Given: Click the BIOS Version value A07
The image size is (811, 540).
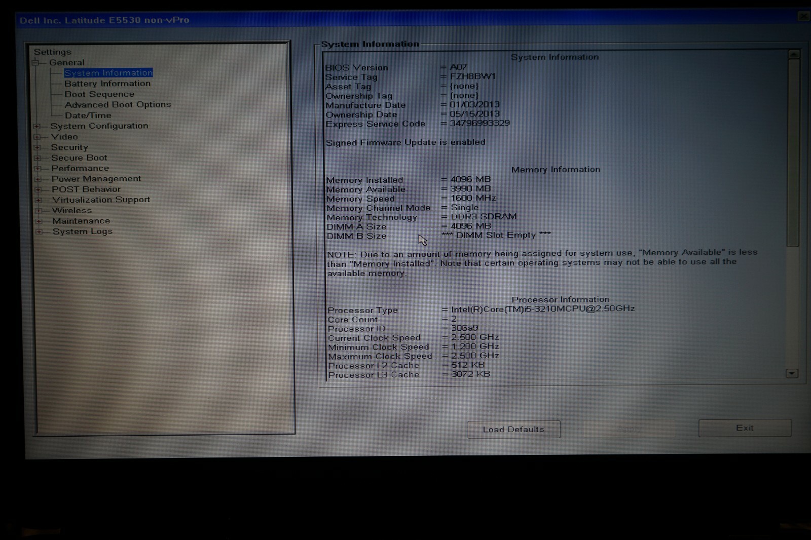Looking at the screenshot, I should pos(458,67).
